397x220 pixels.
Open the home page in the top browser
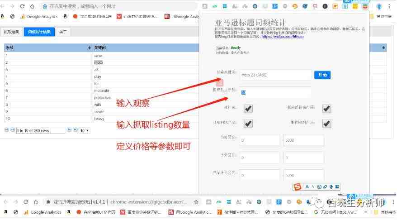point(32,6)
